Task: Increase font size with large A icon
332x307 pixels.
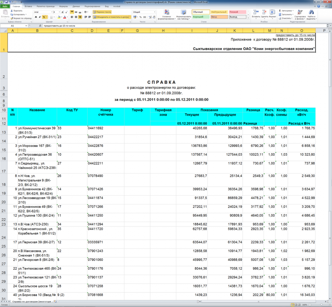Action: [63, 12]
